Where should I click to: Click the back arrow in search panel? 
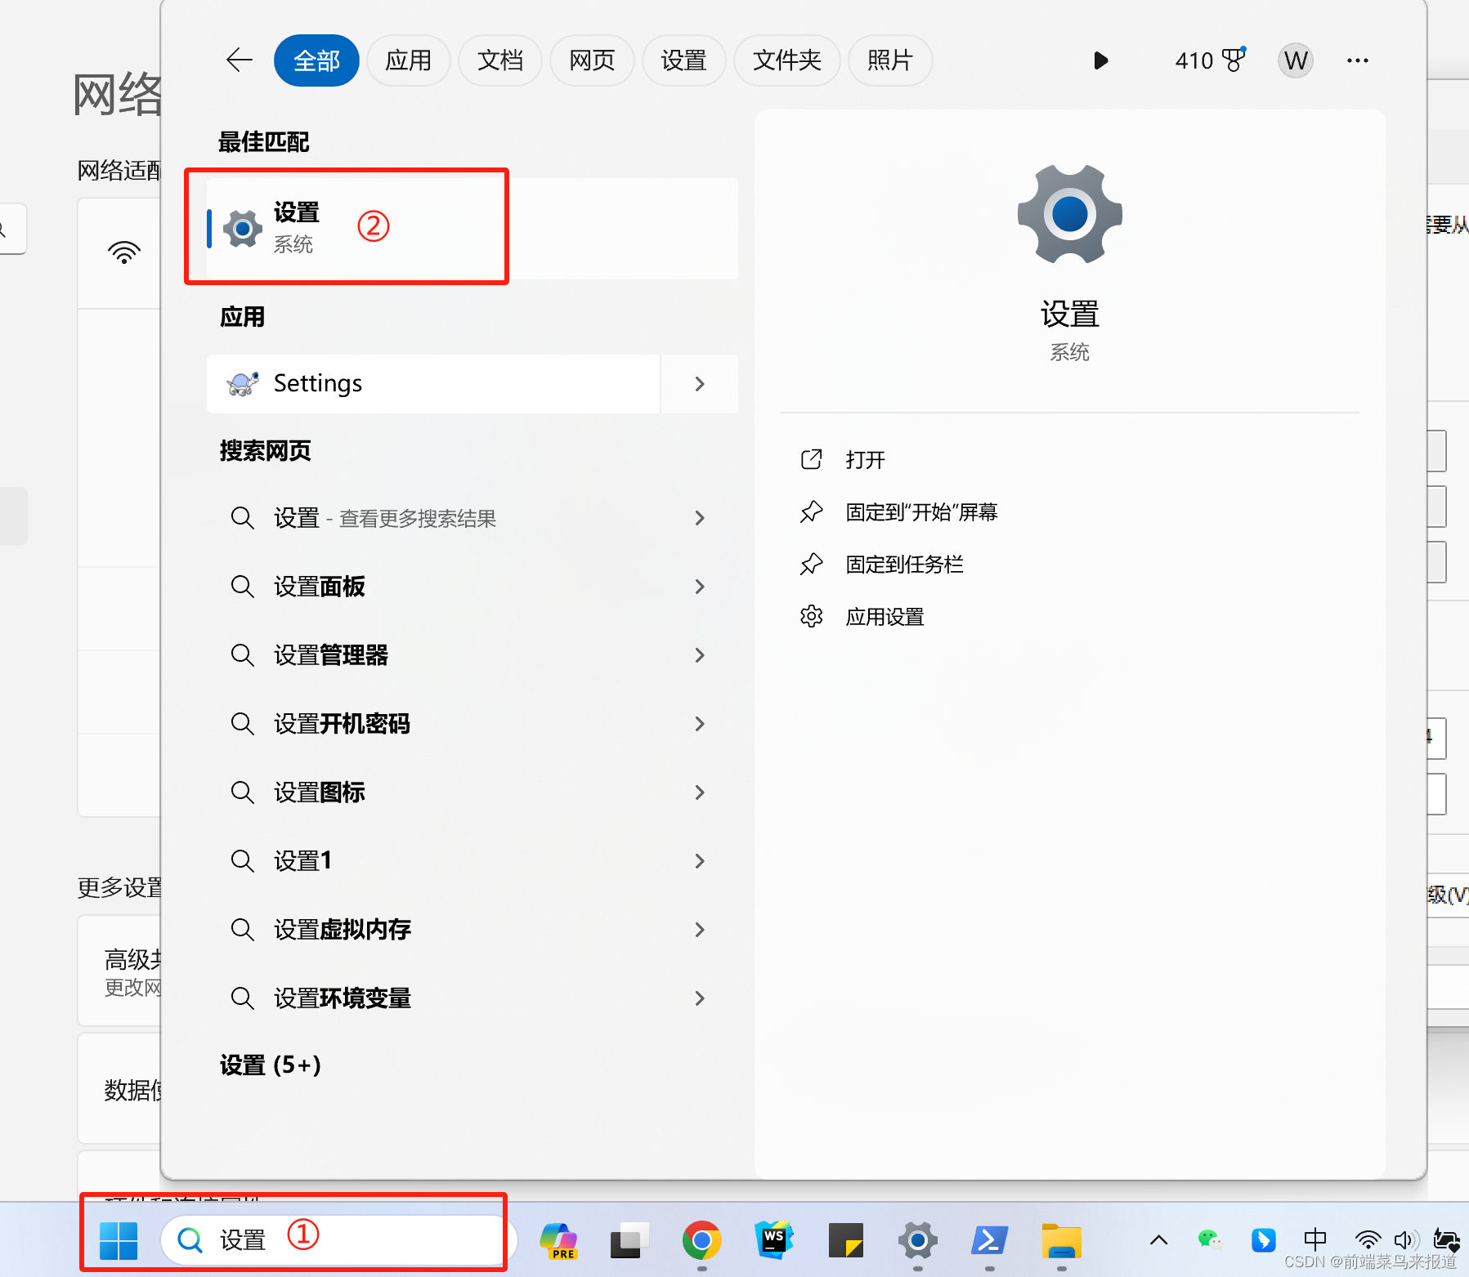239,60
